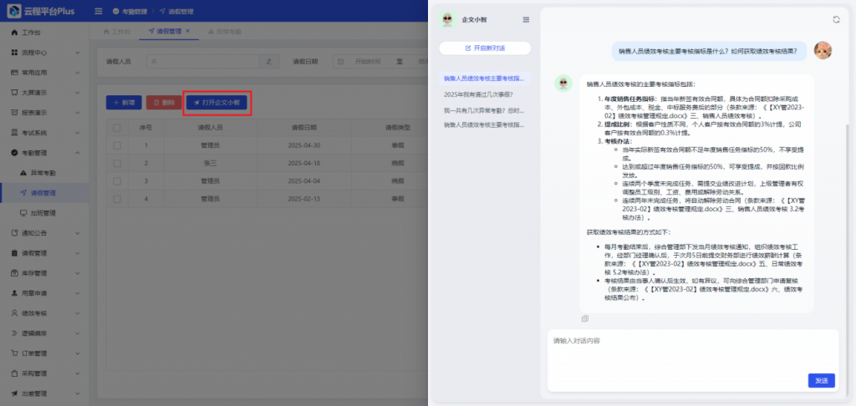The width and height of the screenshot is (856, 406).
Task: Close the 请假管理 page tab
Action: click(188, 31)
